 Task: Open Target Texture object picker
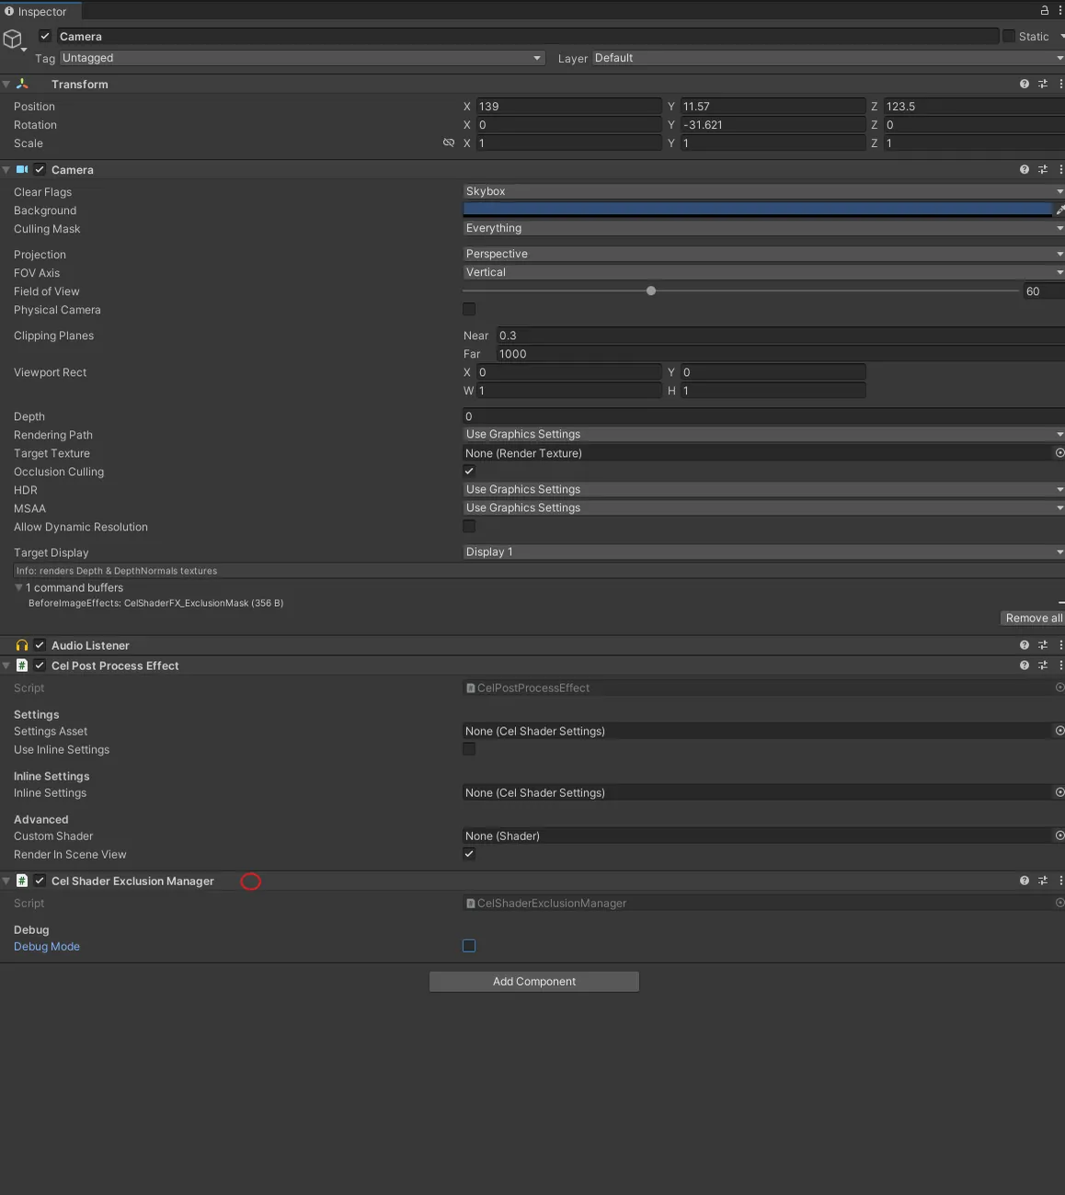point(1059,453)
